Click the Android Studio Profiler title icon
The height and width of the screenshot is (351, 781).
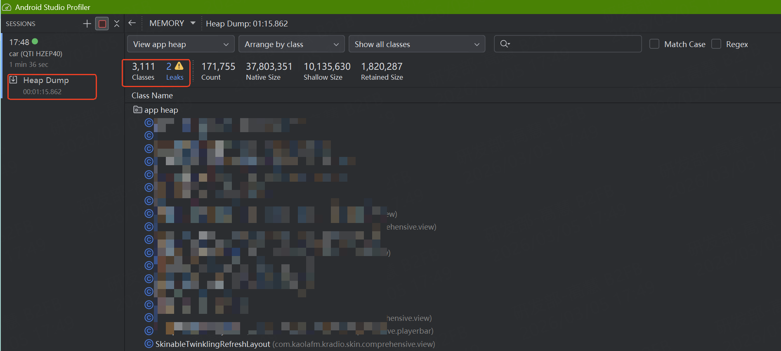tap(7, 7)
